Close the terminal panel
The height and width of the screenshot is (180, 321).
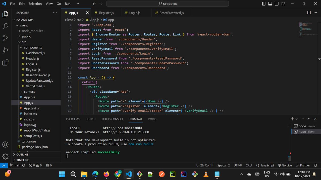pyautogui.click(x=315, y=119)
